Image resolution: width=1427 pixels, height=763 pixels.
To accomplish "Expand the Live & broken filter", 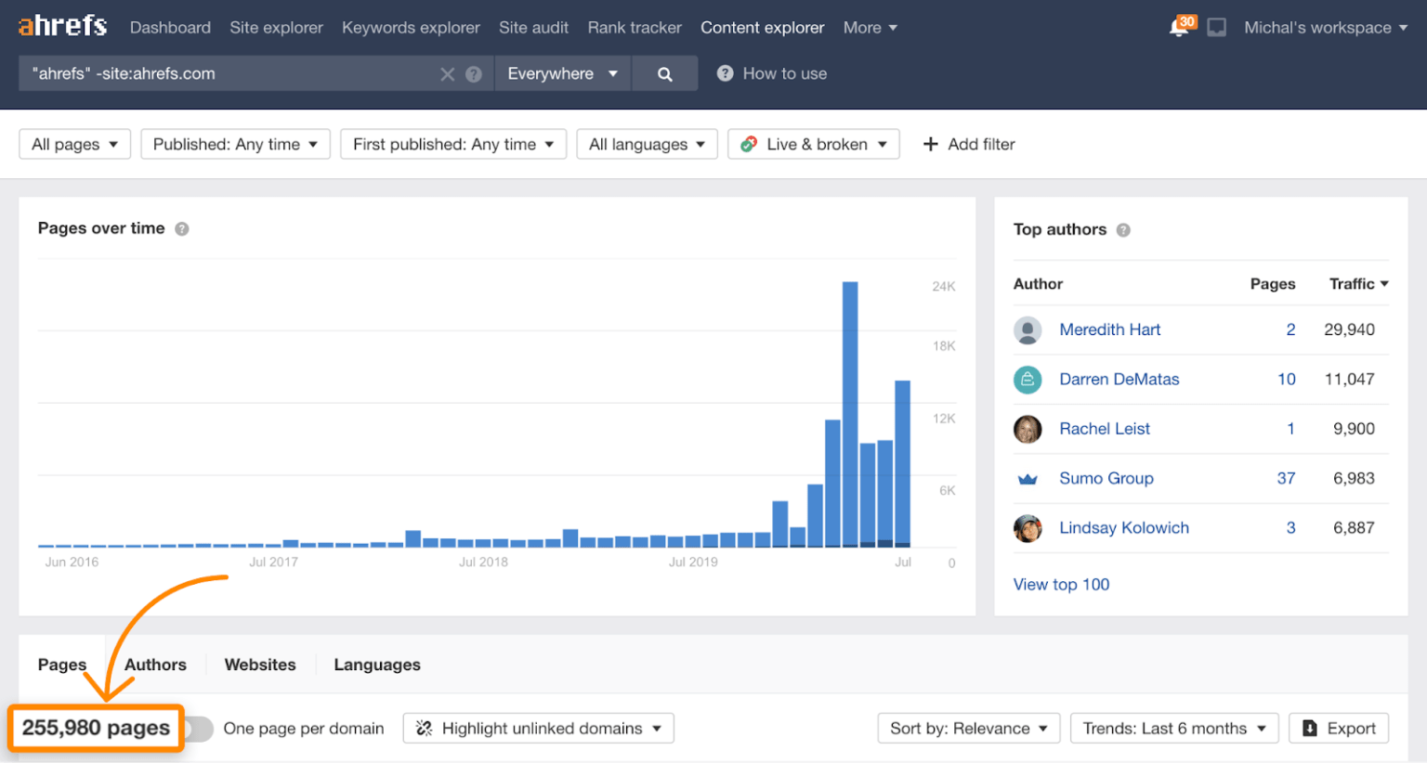I will pos(814,144).
